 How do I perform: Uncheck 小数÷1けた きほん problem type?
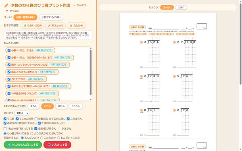click(9, 50)
